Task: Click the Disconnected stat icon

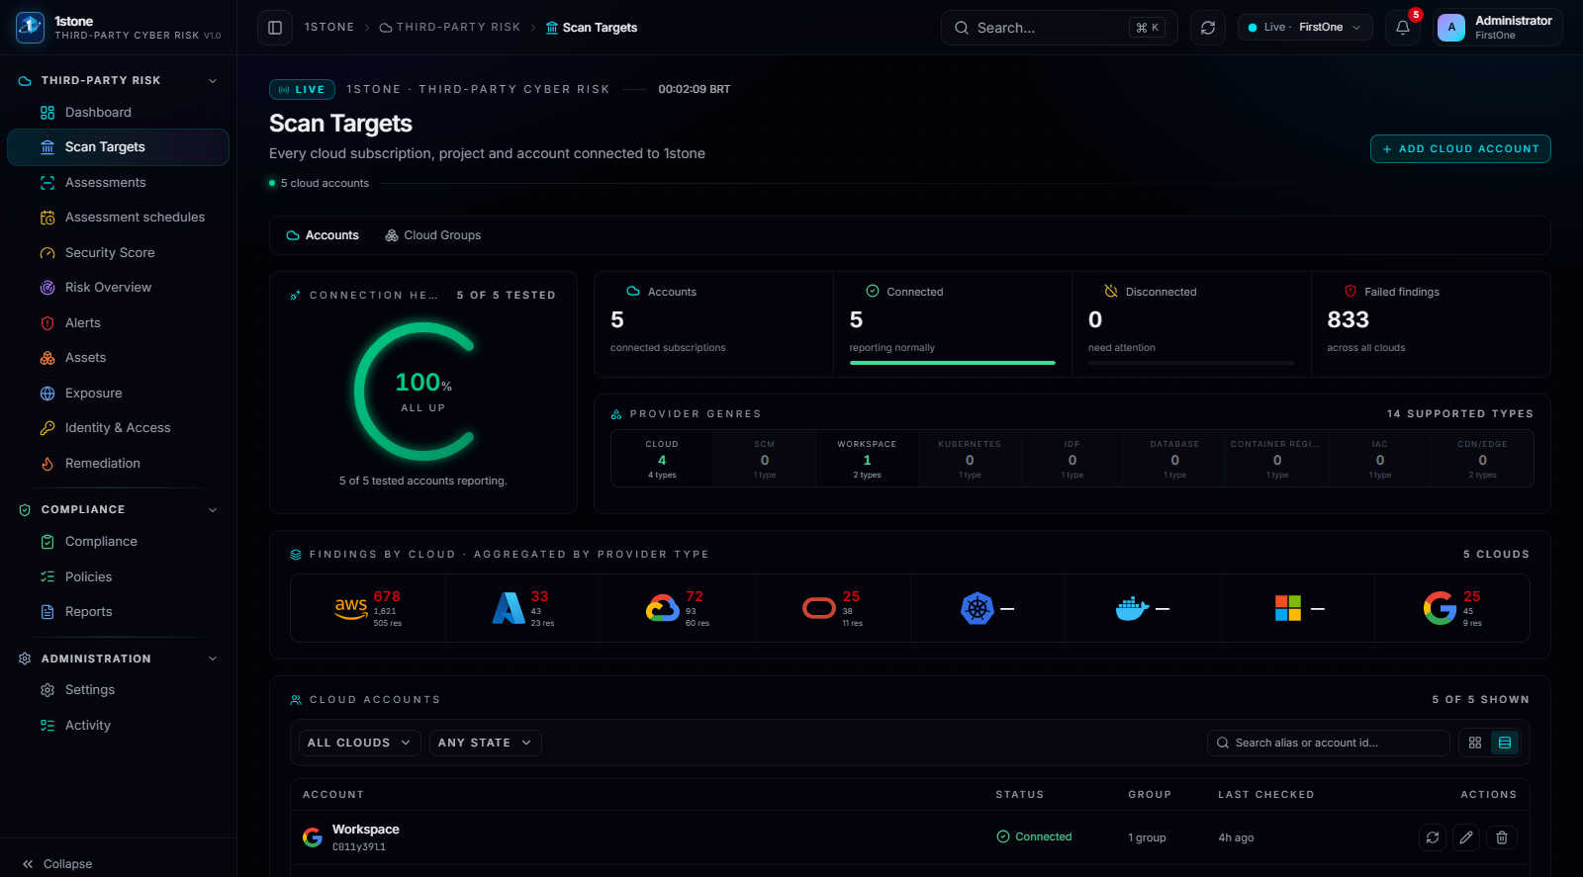Action: tap(1111, 292)
